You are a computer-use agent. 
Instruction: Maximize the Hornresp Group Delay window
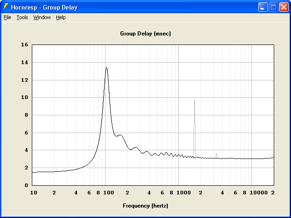click(x=273, y=7)
